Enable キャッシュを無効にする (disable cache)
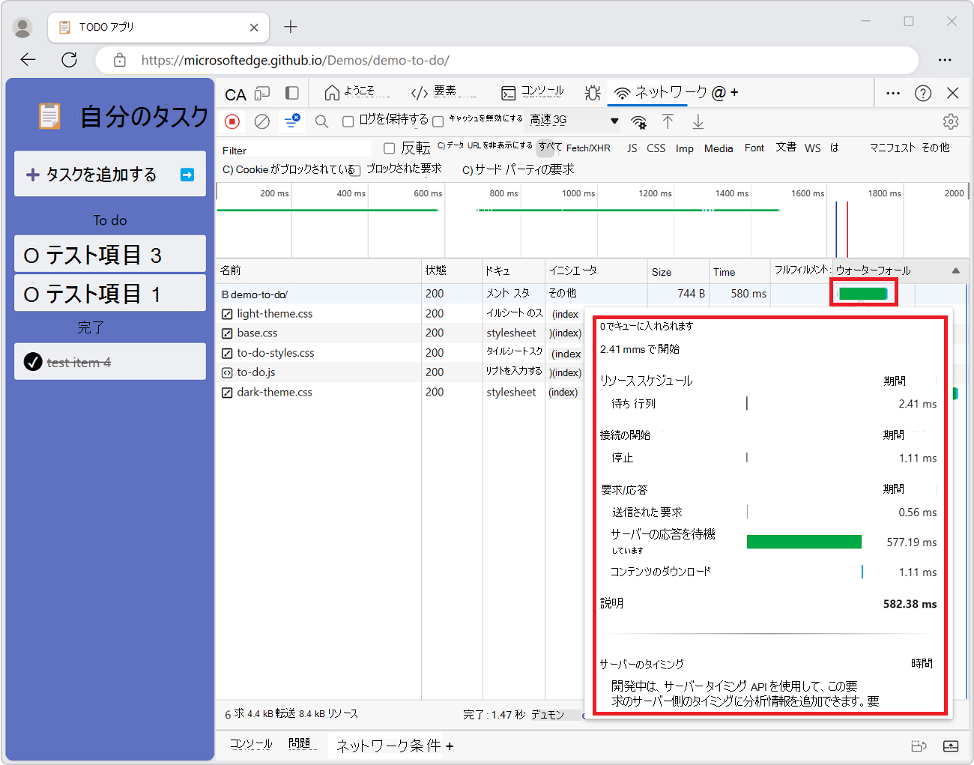 tap(438, 121)
